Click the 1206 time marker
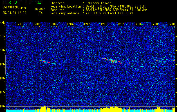Screen dimensions: 177x112 click(x=104, y=24)
